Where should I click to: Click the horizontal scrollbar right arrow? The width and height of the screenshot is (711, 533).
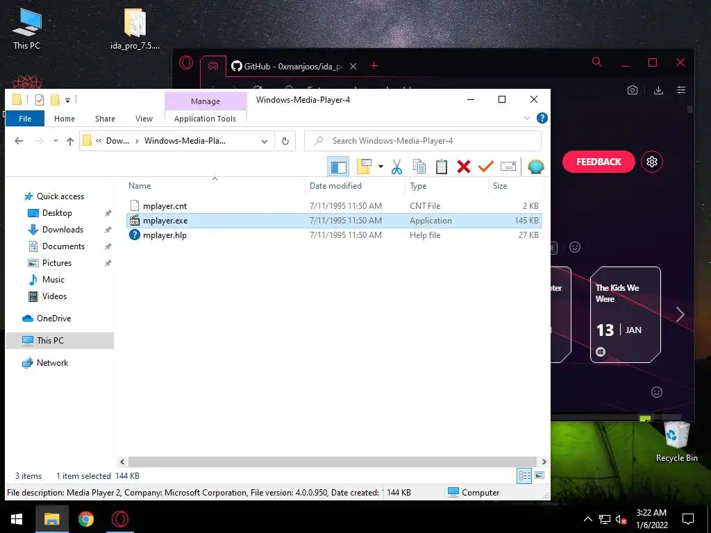[544, 462]
